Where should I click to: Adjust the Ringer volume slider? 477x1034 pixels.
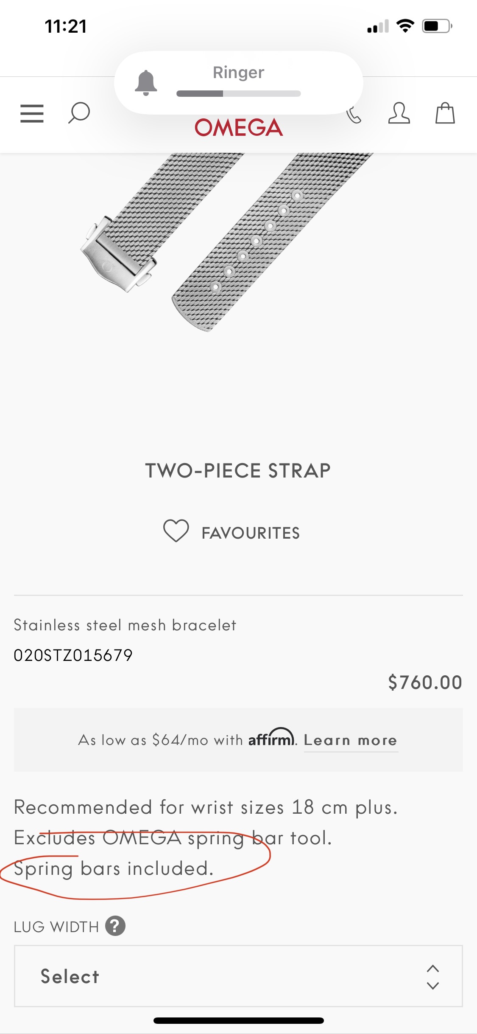click(x=238, y=93)
